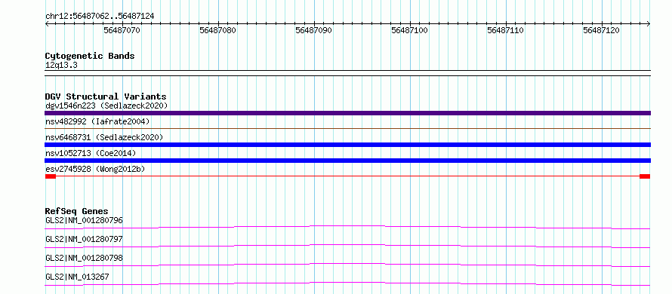The image size is (672, 294).
Task: Select the DGV Structural Variants track title
Action: [x=106, y=96]
